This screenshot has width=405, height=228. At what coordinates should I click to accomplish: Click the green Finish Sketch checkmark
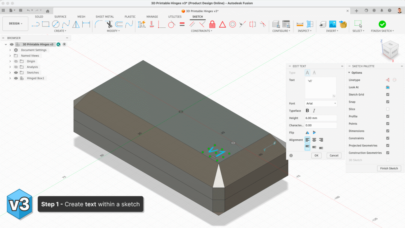[382, 24]
